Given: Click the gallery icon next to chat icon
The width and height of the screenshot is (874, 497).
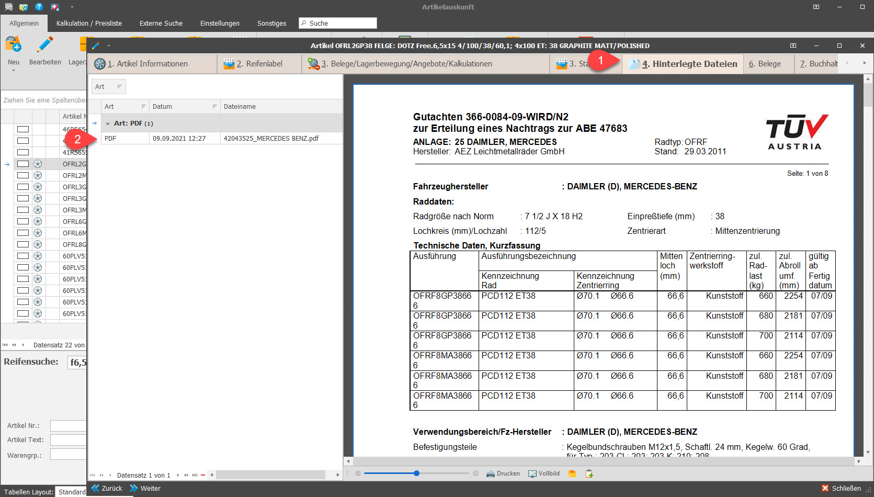Looking at the screenshot, I should pos(24,7).
